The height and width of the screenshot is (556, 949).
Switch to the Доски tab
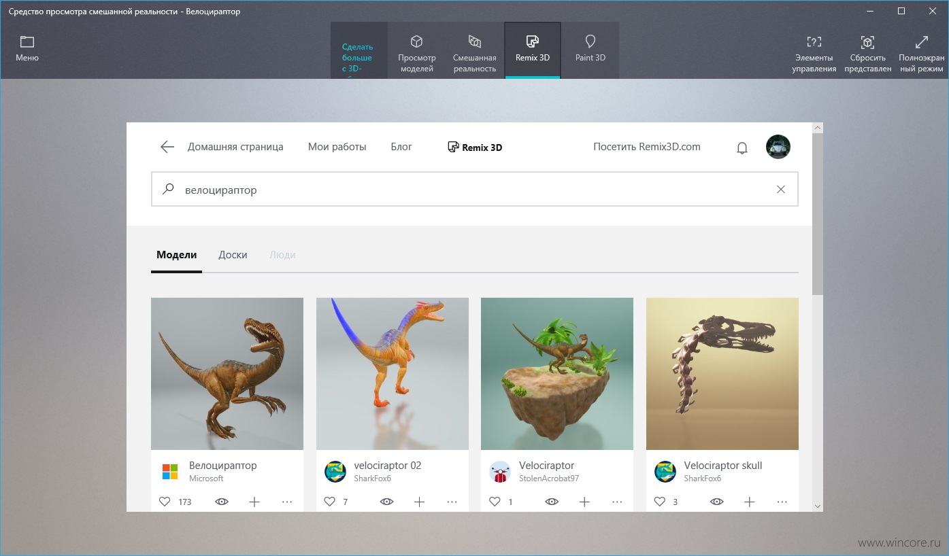(233, 255)
